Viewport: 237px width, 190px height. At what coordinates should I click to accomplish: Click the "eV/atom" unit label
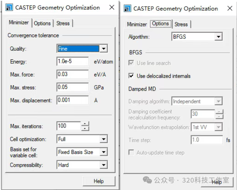103,62
